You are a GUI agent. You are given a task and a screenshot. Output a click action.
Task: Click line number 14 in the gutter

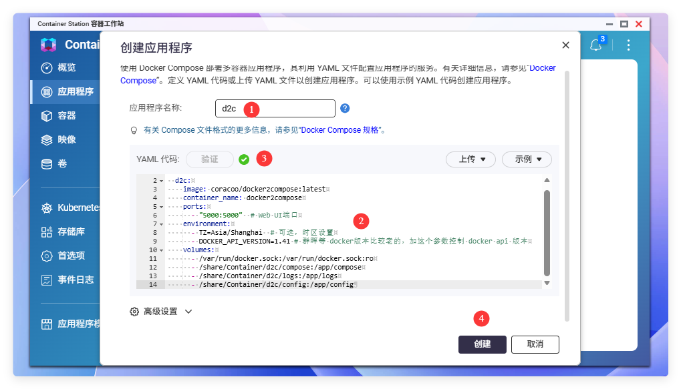153,284
